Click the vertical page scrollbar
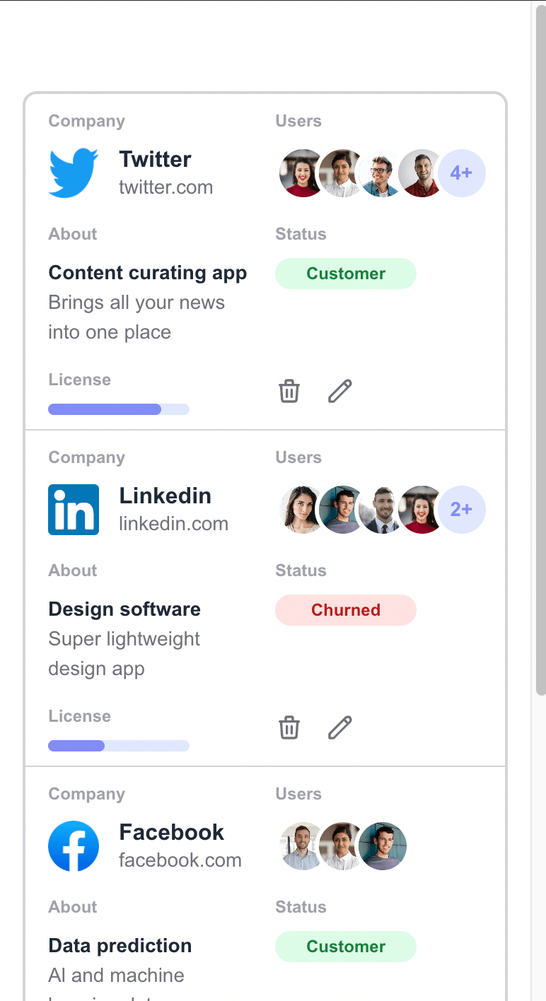This screenshot has height=1001, width=546. point(540,353)
